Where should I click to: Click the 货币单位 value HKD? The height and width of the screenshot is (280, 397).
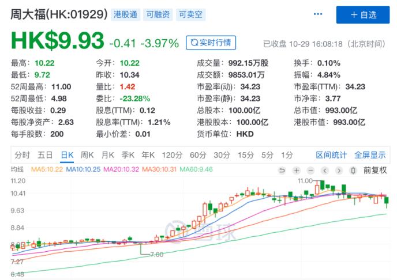point(245,134)
